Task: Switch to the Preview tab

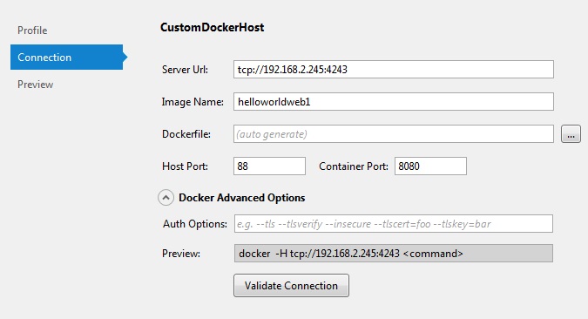Action: 35,85
